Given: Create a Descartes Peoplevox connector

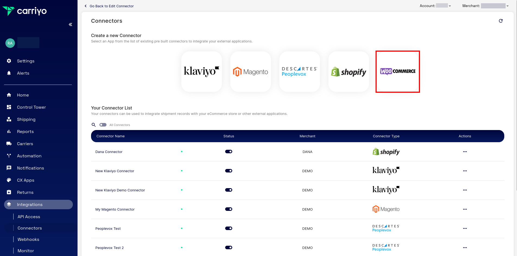Looking at the screenshot, I should (x=300, y=72).
